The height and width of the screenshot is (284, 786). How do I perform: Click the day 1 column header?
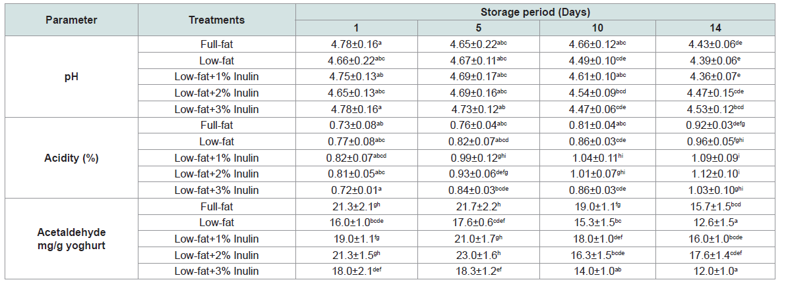pyautogui.click(x=357, y=28)
